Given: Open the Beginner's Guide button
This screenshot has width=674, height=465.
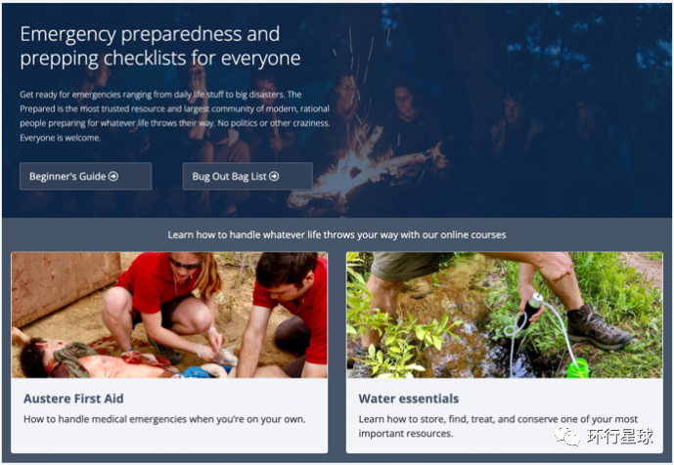Looking at the screenshot, I should pyautogui.click(x=85, y=176).
